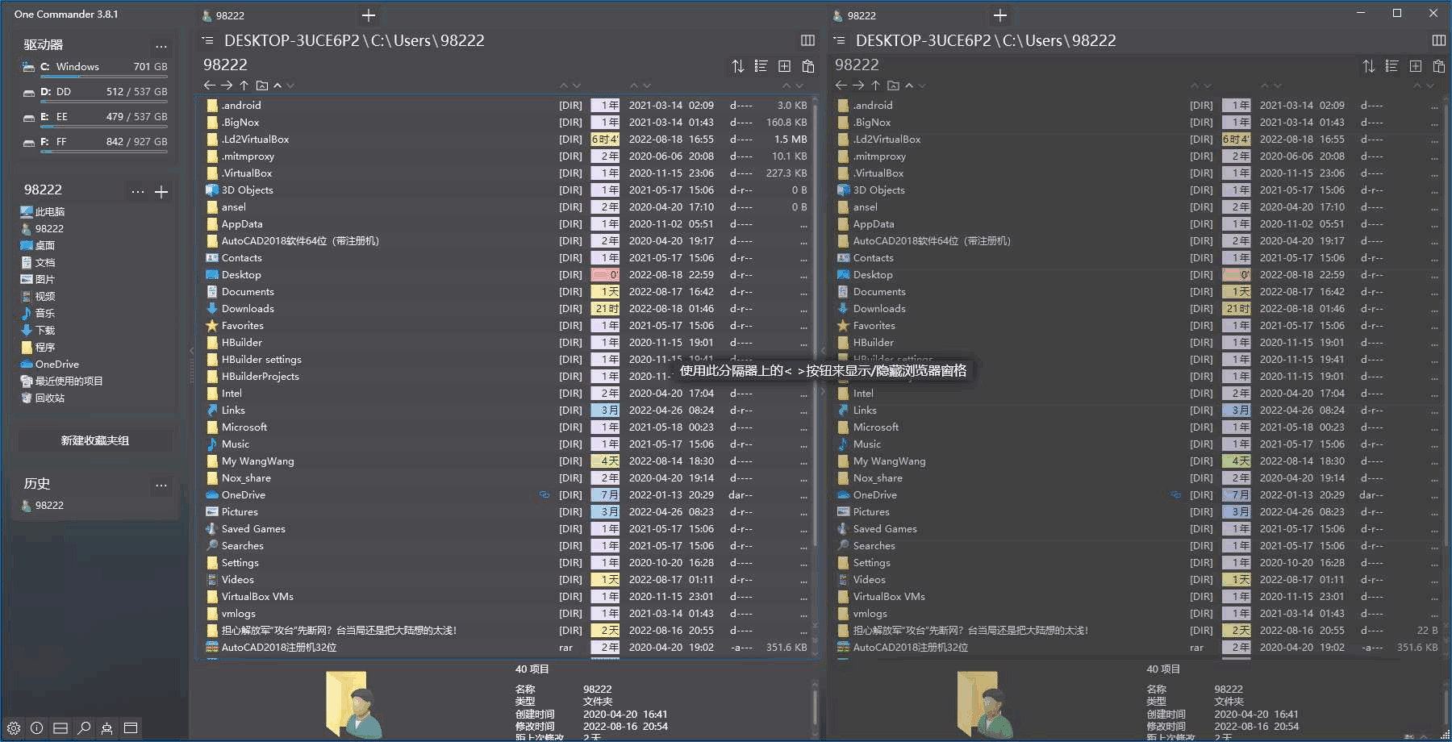Go back using right pane back arrow

[x=841, y=85]
